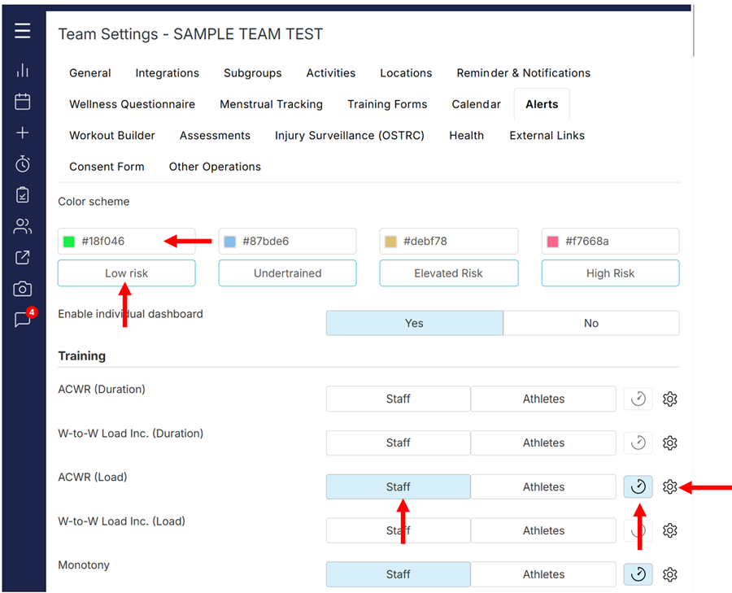Toggle W-to-W Load Inc. (Duration) gauge icon

point(638,443)
